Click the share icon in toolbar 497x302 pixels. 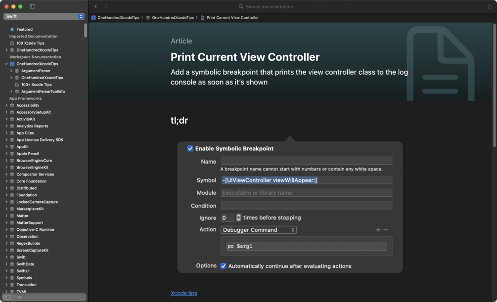click(x=490, y=6)
